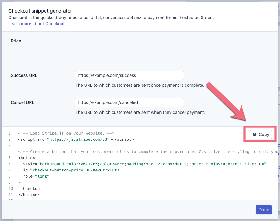Image resolution: width=280 pixels, height=221 pixels.
Task: Click the Cancel URL label
Action: pyautogui.click(x=22, y=102)
